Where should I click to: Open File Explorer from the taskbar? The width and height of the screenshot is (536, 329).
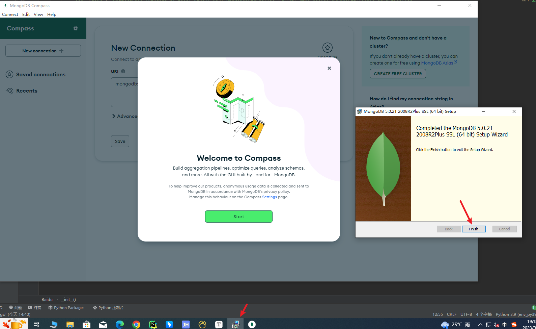point(70,324)
